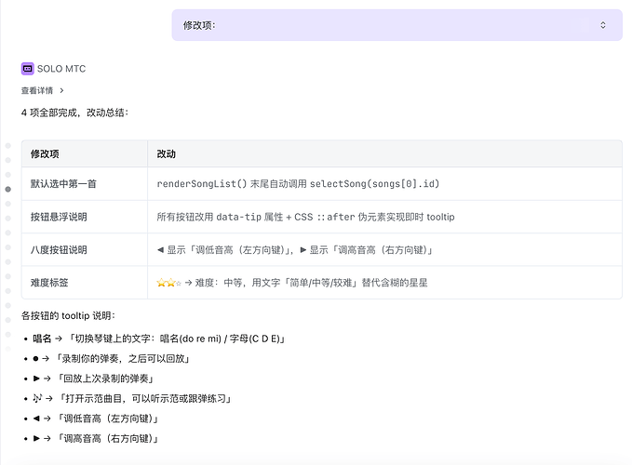The height and width of the screenshot is (465, 632).
Task: Click the right triangle icon in 八度按钮说明 row
Action: coord(303,250)
